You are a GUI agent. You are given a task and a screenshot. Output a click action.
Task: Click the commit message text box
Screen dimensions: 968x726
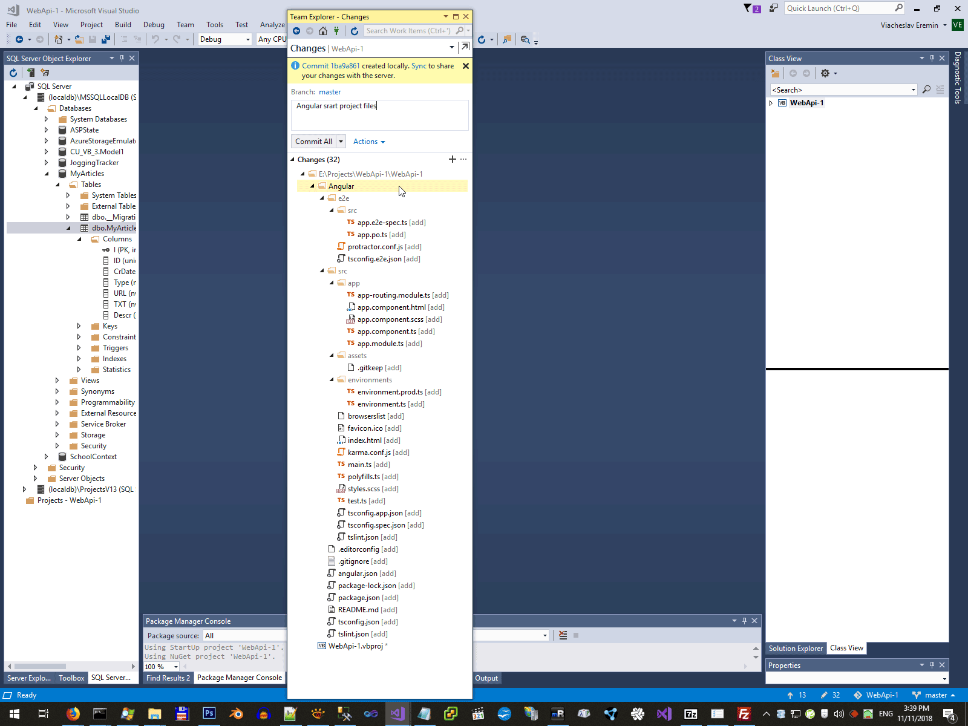point(380,115)
